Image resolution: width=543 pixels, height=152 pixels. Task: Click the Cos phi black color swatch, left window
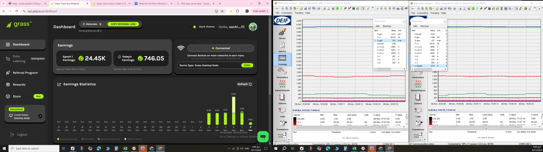tap(295, 119)
